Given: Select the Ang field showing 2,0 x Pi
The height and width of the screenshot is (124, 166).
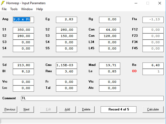Looking at the screenshot, I should coord(23,20).
